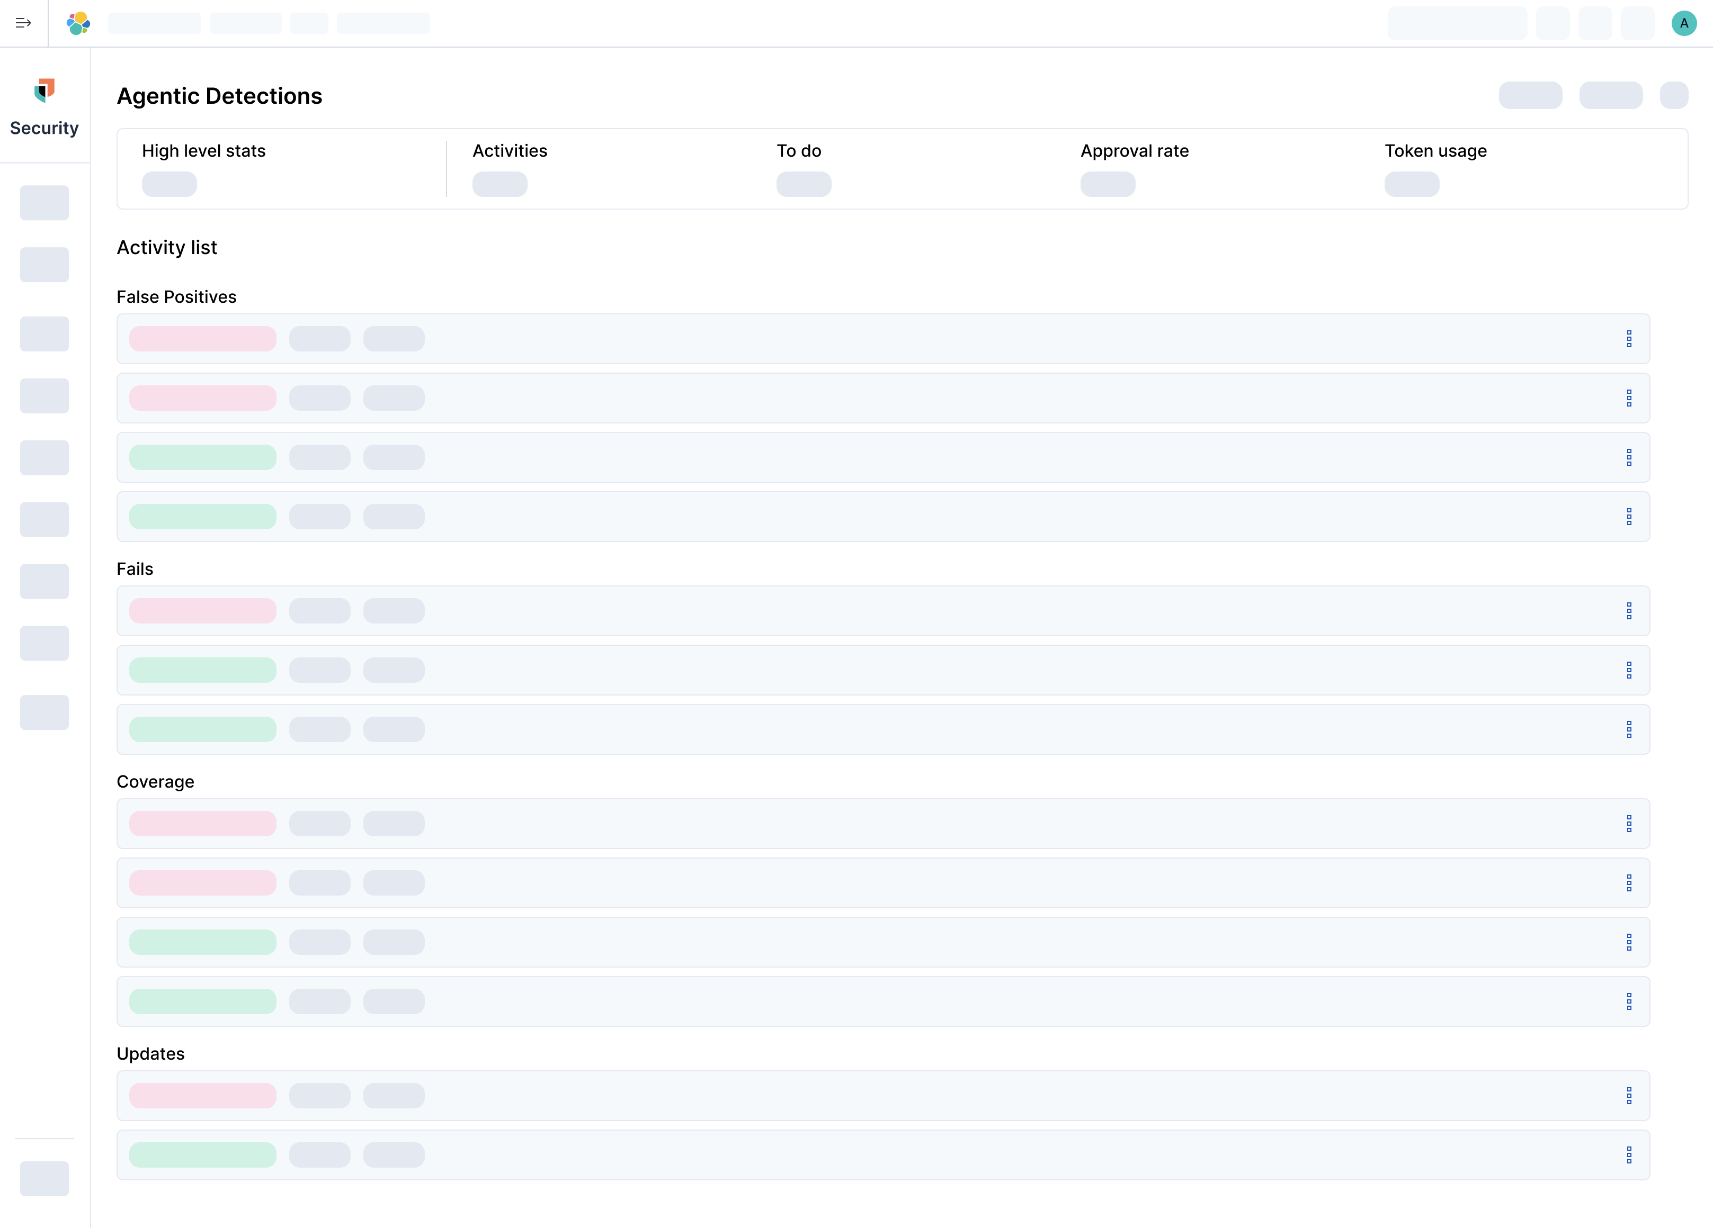The height and width of the screenshot is (1228, 1713).
Task: Open actions menu for second Updates row
Action: 1628,1155
